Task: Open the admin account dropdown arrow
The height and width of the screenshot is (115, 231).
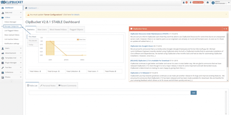Action: [228, 3]
